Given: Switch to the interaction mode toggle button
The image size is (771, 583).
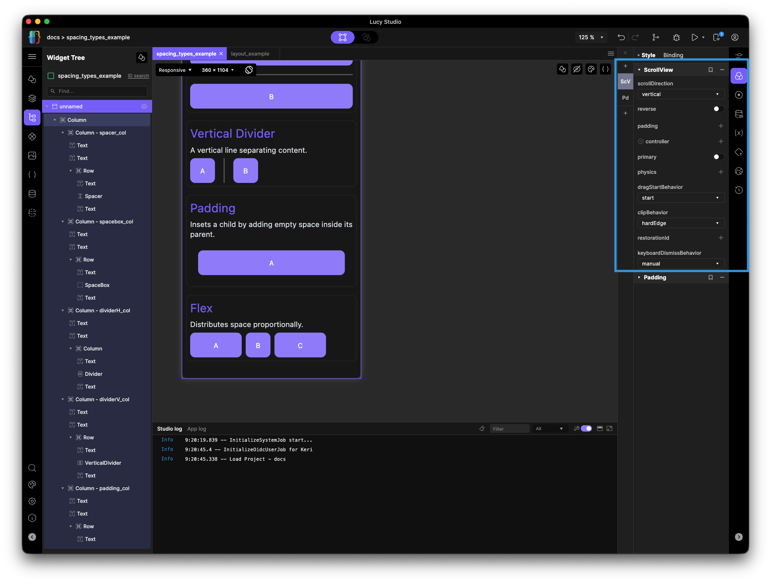Looking at the screenshot, I should tap(366, 37).
